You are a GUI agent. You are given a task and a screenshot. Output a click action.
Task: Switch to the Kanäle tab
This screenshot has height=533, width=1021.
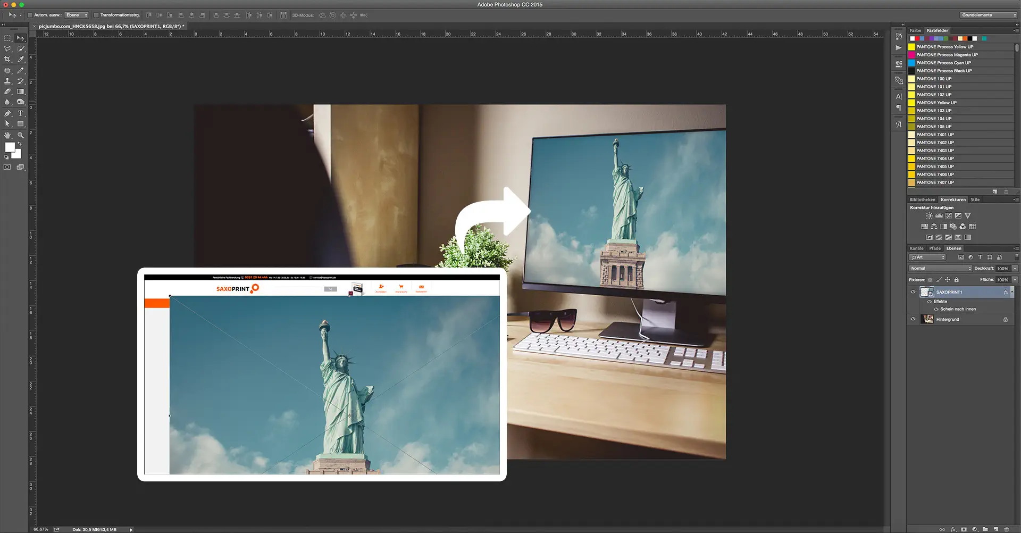click(x=917, y=248)
